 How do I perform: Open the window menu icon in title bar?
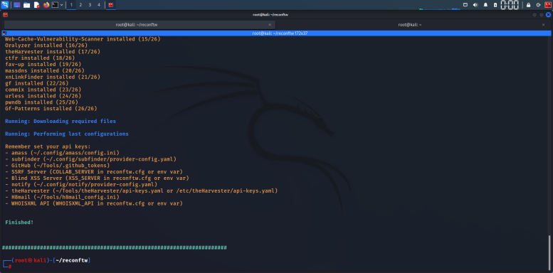[x=5, y=15]
